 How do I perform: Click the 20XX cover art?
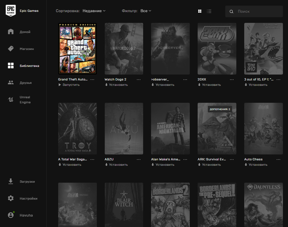click(x=217, y=49)
